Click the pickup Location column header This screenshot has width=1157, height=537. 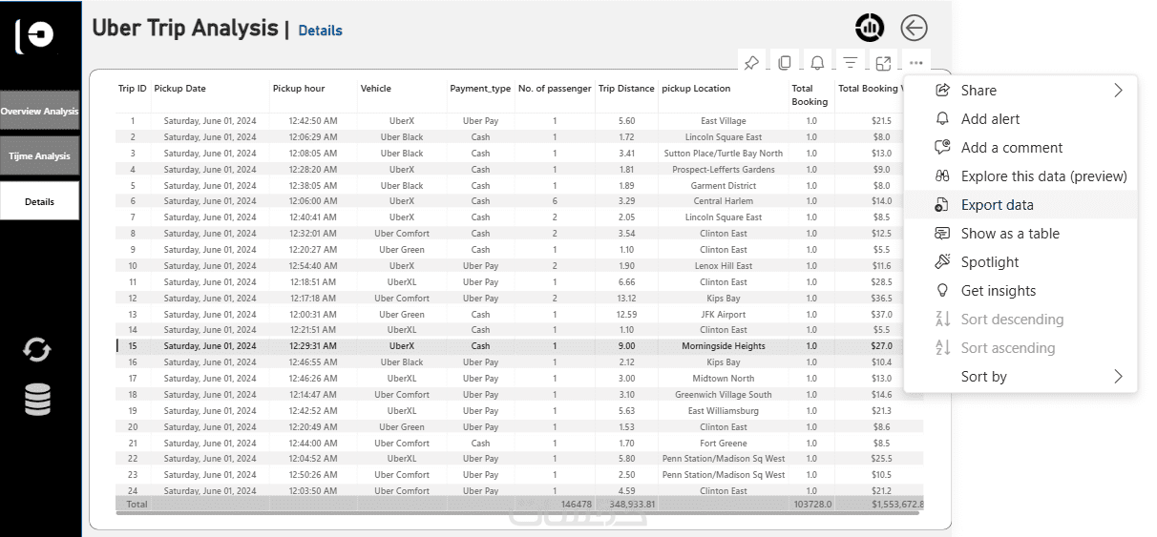[696, 89]
